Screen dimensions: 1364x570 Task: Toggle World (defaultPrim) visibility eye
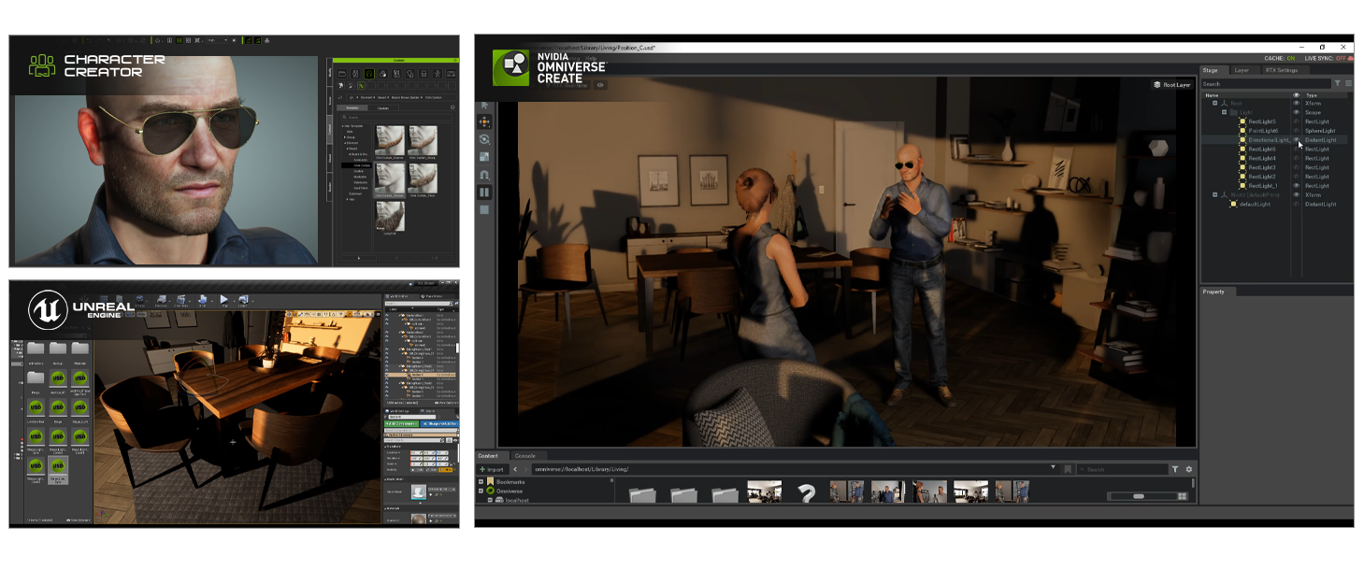pos(1296,194)
